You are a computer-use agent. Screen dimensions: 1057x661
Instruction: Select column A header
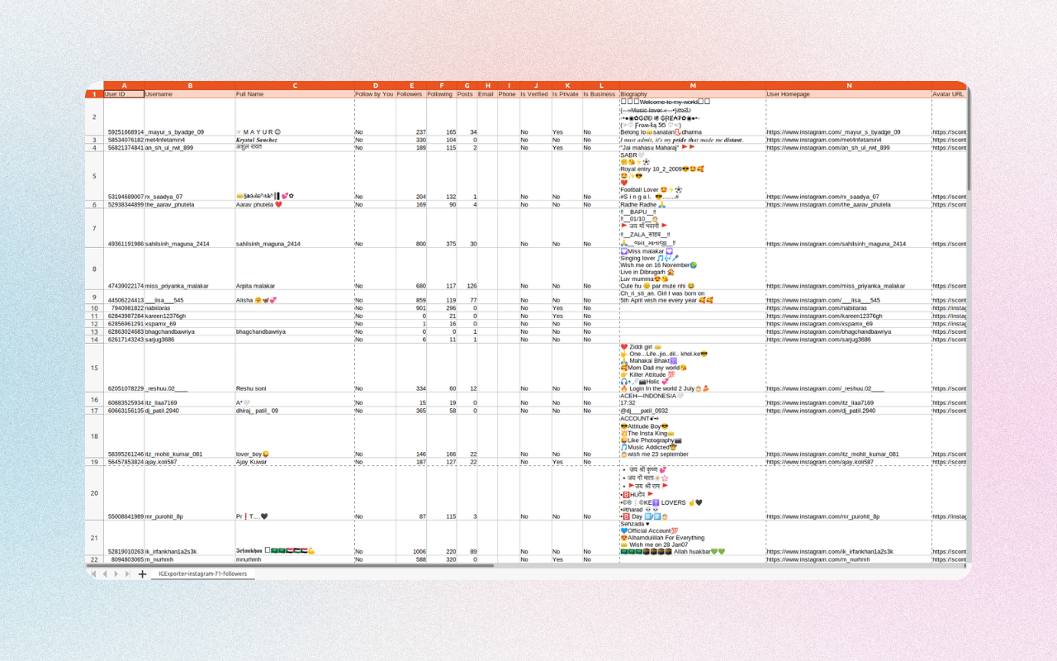tap(124, 85)
